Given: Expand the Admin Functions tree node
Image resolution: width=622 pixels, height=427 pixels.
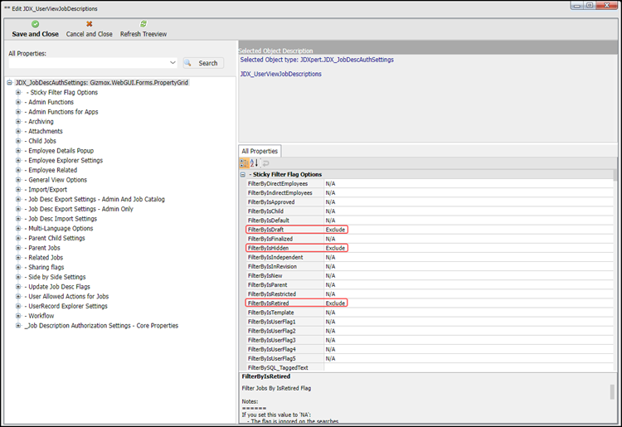Looking at the screenshot, I should click(x=18, y=102).
